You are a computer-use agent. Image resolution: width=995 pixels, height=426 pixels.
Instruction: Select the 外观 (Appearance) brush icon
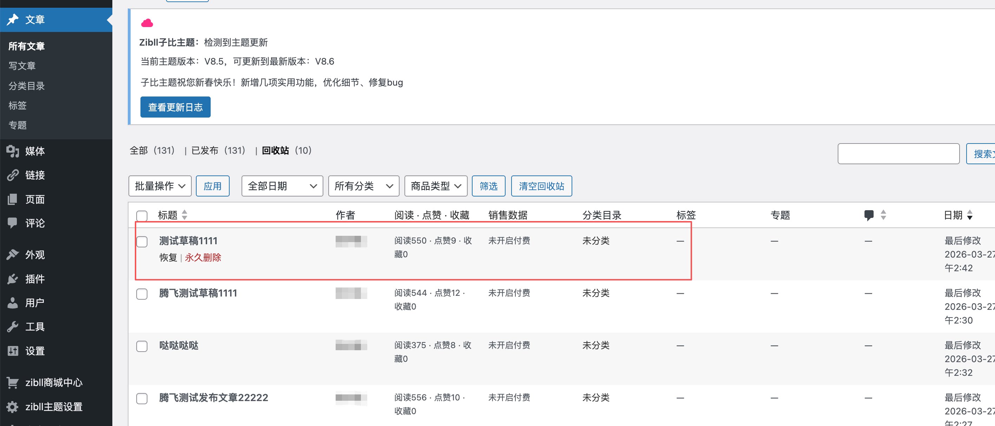pos(13,254)
